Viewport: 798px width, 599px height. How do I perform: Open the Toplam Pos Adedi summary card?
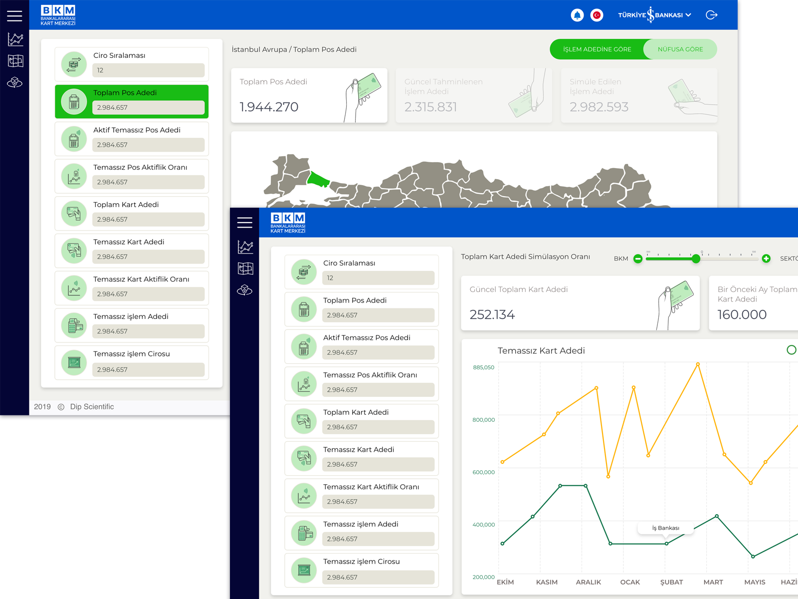309,95
